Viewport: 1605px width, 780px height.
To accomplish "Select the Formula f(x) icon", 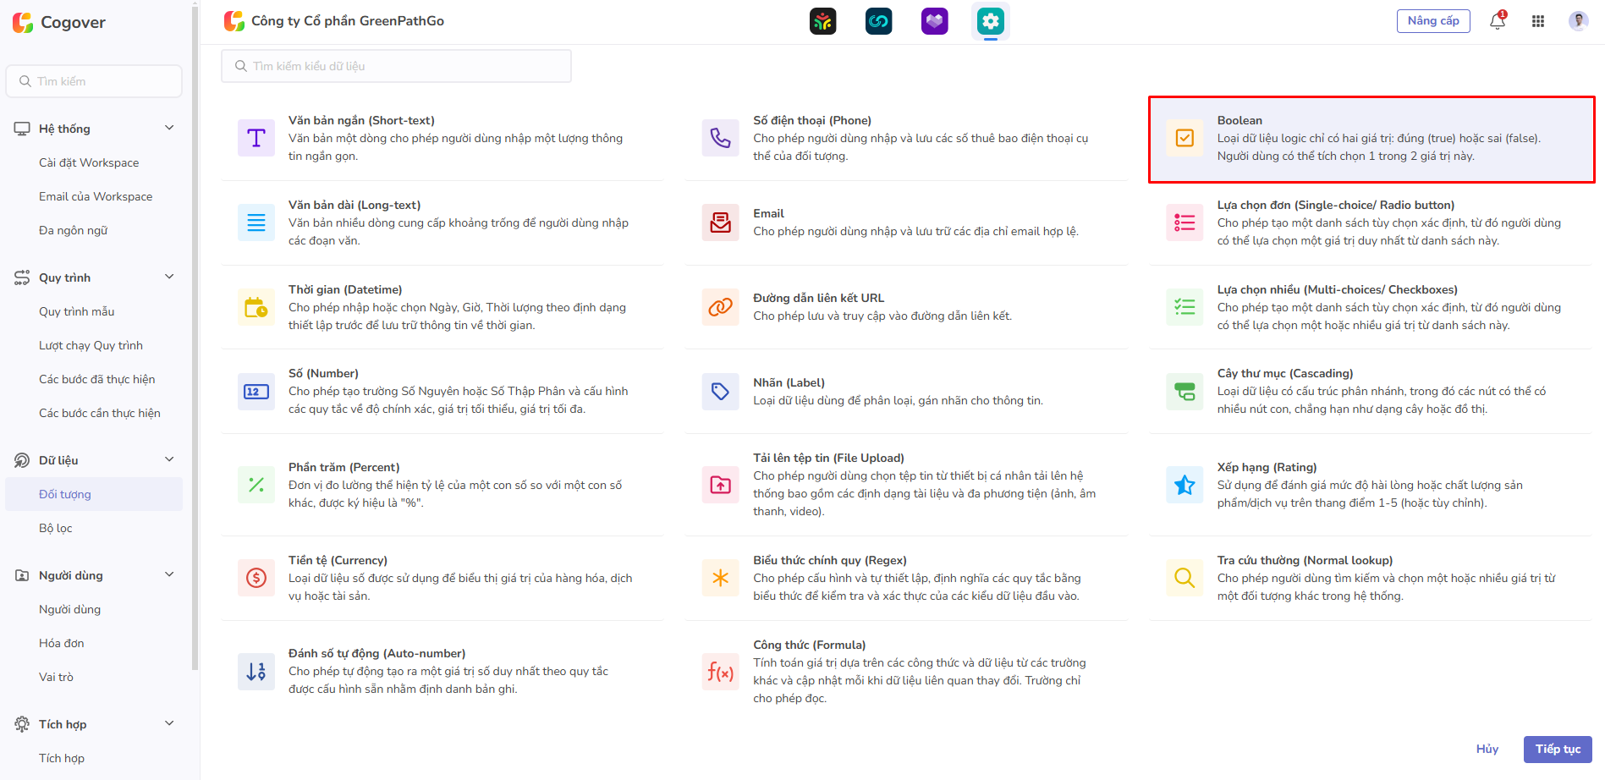I will click(720, 672).
